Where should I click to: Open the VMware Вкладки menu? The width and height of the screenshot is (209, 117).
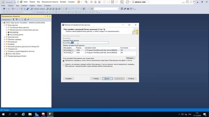coord(63,2)
